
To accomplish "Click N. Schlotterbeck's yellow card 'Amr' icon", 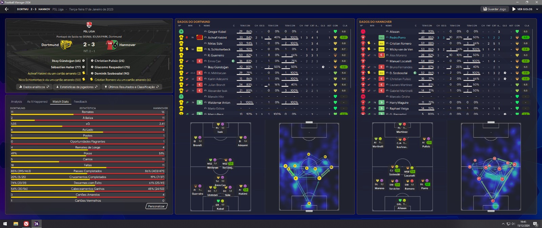I will [200, 49].
